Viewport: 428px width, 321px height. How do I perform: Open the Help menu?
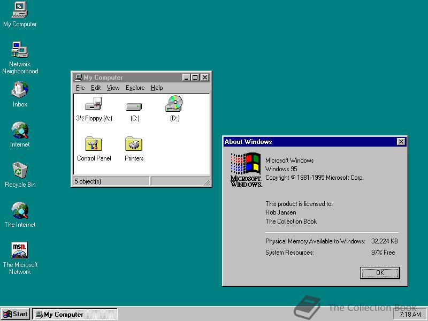click(157, 88)
